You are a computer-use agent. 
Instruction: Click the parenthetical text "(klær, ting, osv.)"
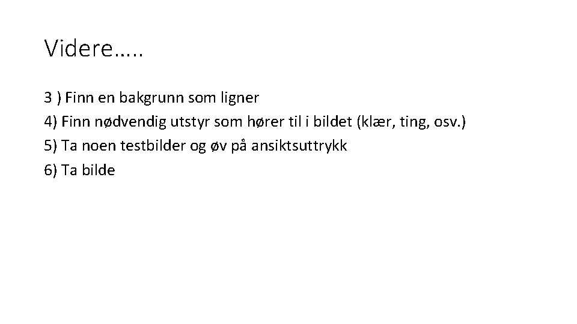411,122
